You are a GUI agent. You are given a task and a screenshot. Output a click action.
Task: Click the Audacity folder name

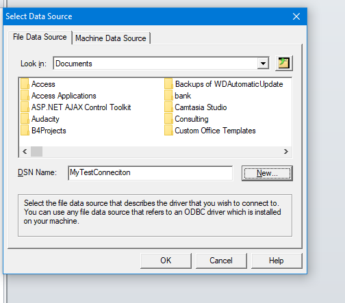click(x=45, y=119)
